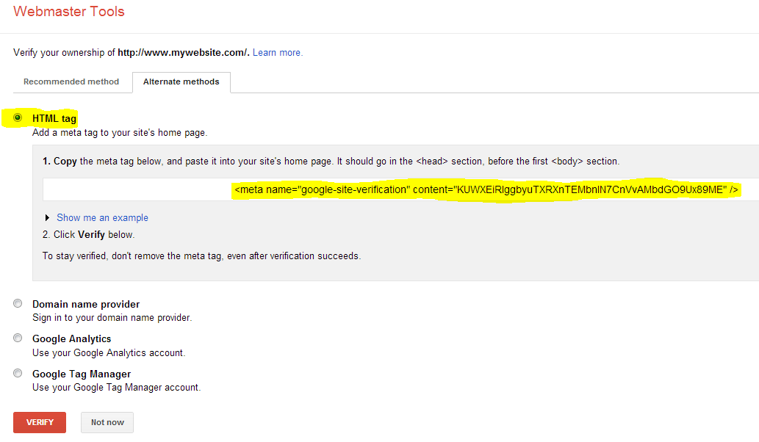
Task: Click the Google Tag Manager label
Action: click(x=82, y=374)
